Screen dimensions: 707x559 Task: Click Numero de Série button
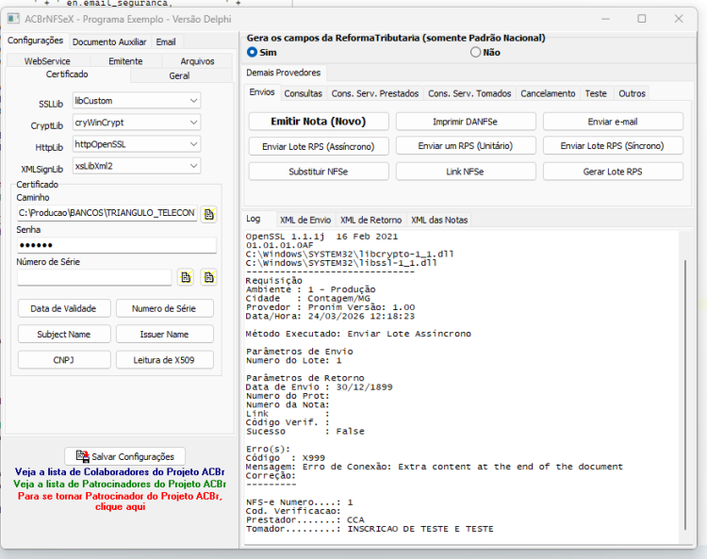coord(164,309)
